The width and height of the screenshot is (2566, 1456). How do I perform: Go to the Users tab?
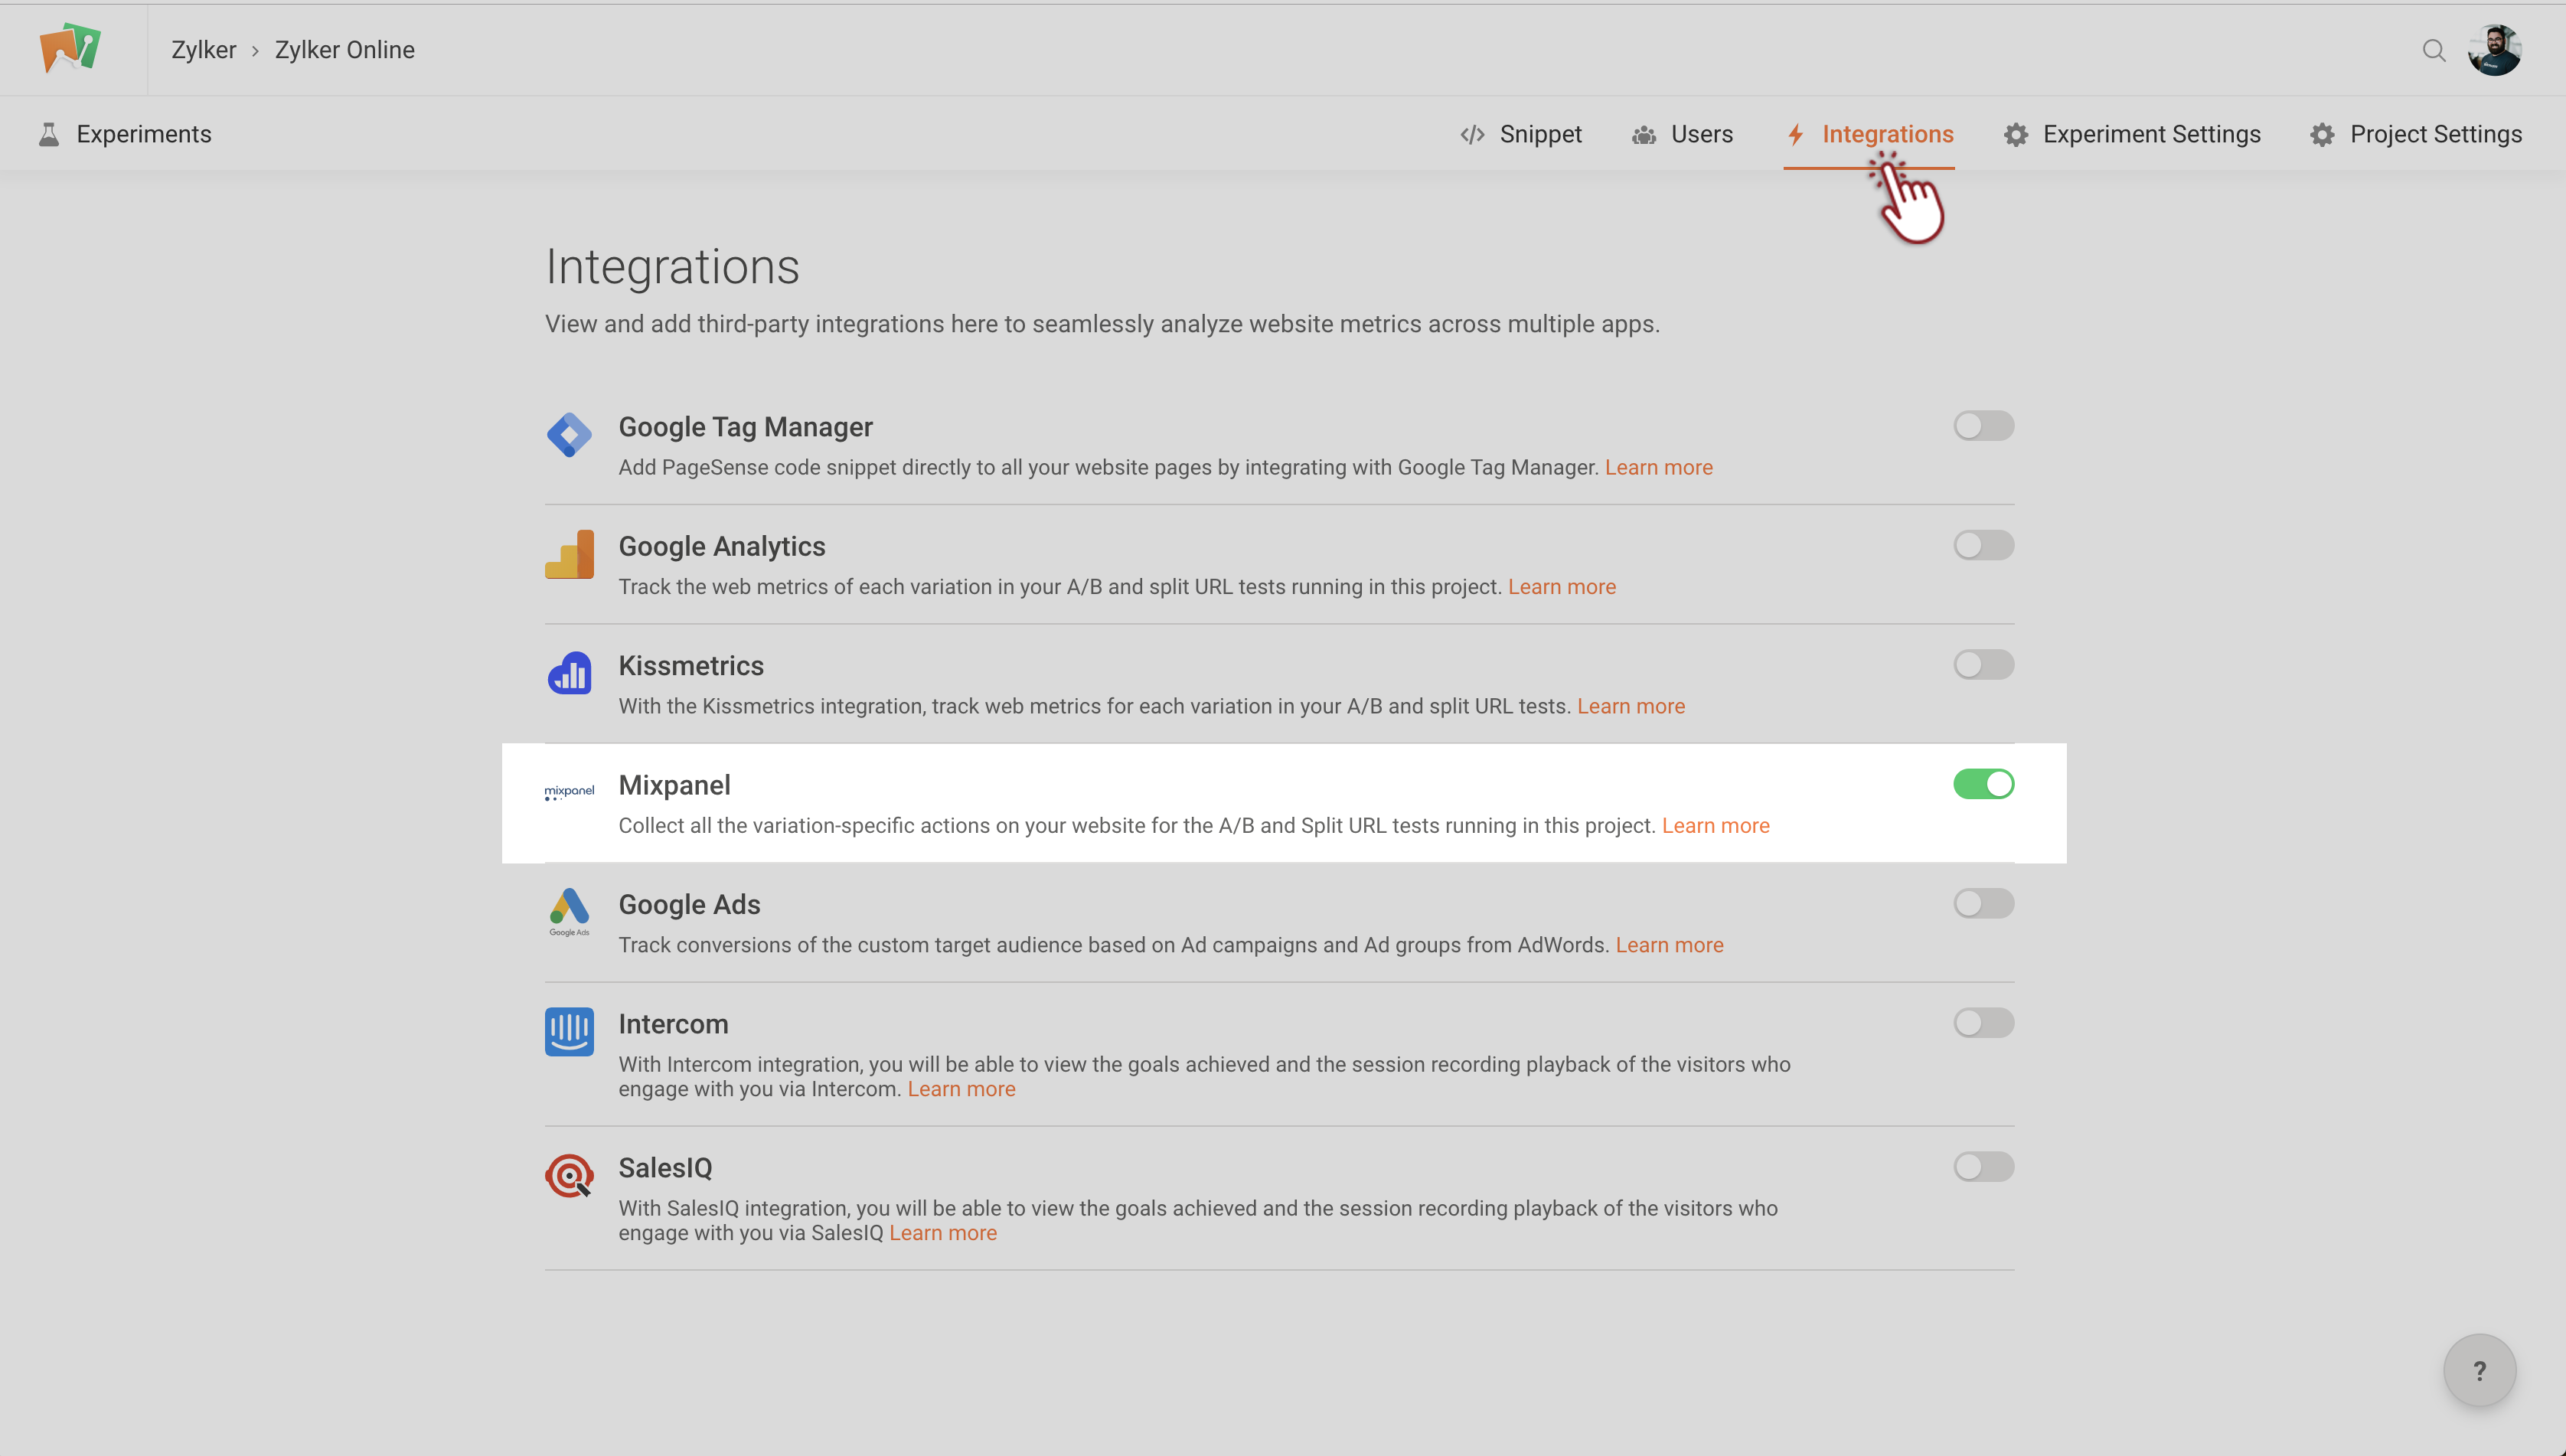pos(1683,134)
